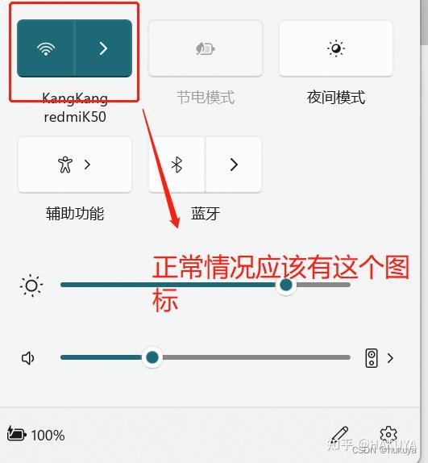
Task: Click the battery charging icon
Action: 16,434
